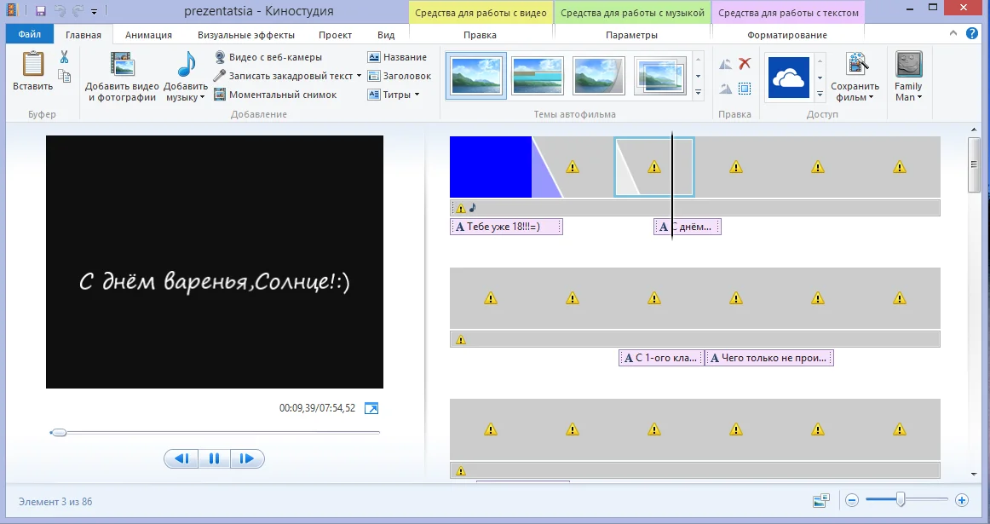The image size is (990, 524).
Task: Click the rotate left icon
Action: tap(726, 64)
